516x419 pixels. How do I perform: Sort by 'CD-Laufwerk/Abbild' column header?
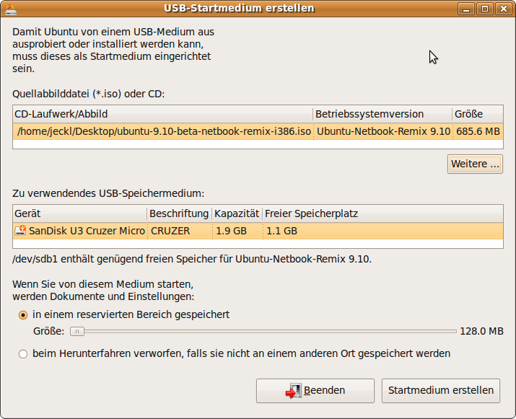(162, 114)
